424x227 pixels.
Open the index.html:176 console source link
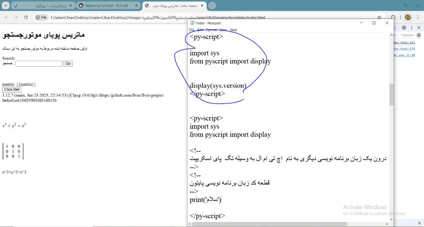tap(404, 49)
